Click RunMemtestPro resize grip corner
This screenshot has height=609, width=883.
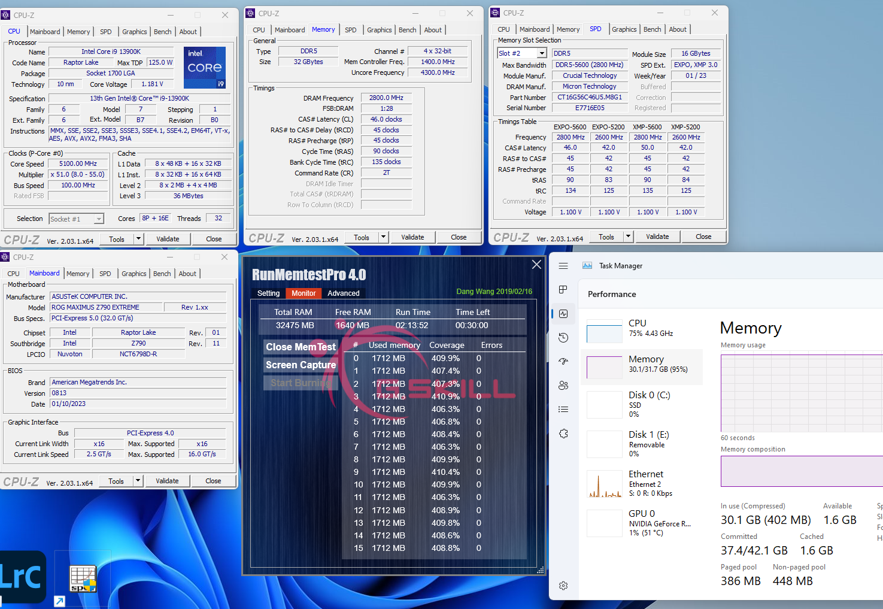pos(540,571)
